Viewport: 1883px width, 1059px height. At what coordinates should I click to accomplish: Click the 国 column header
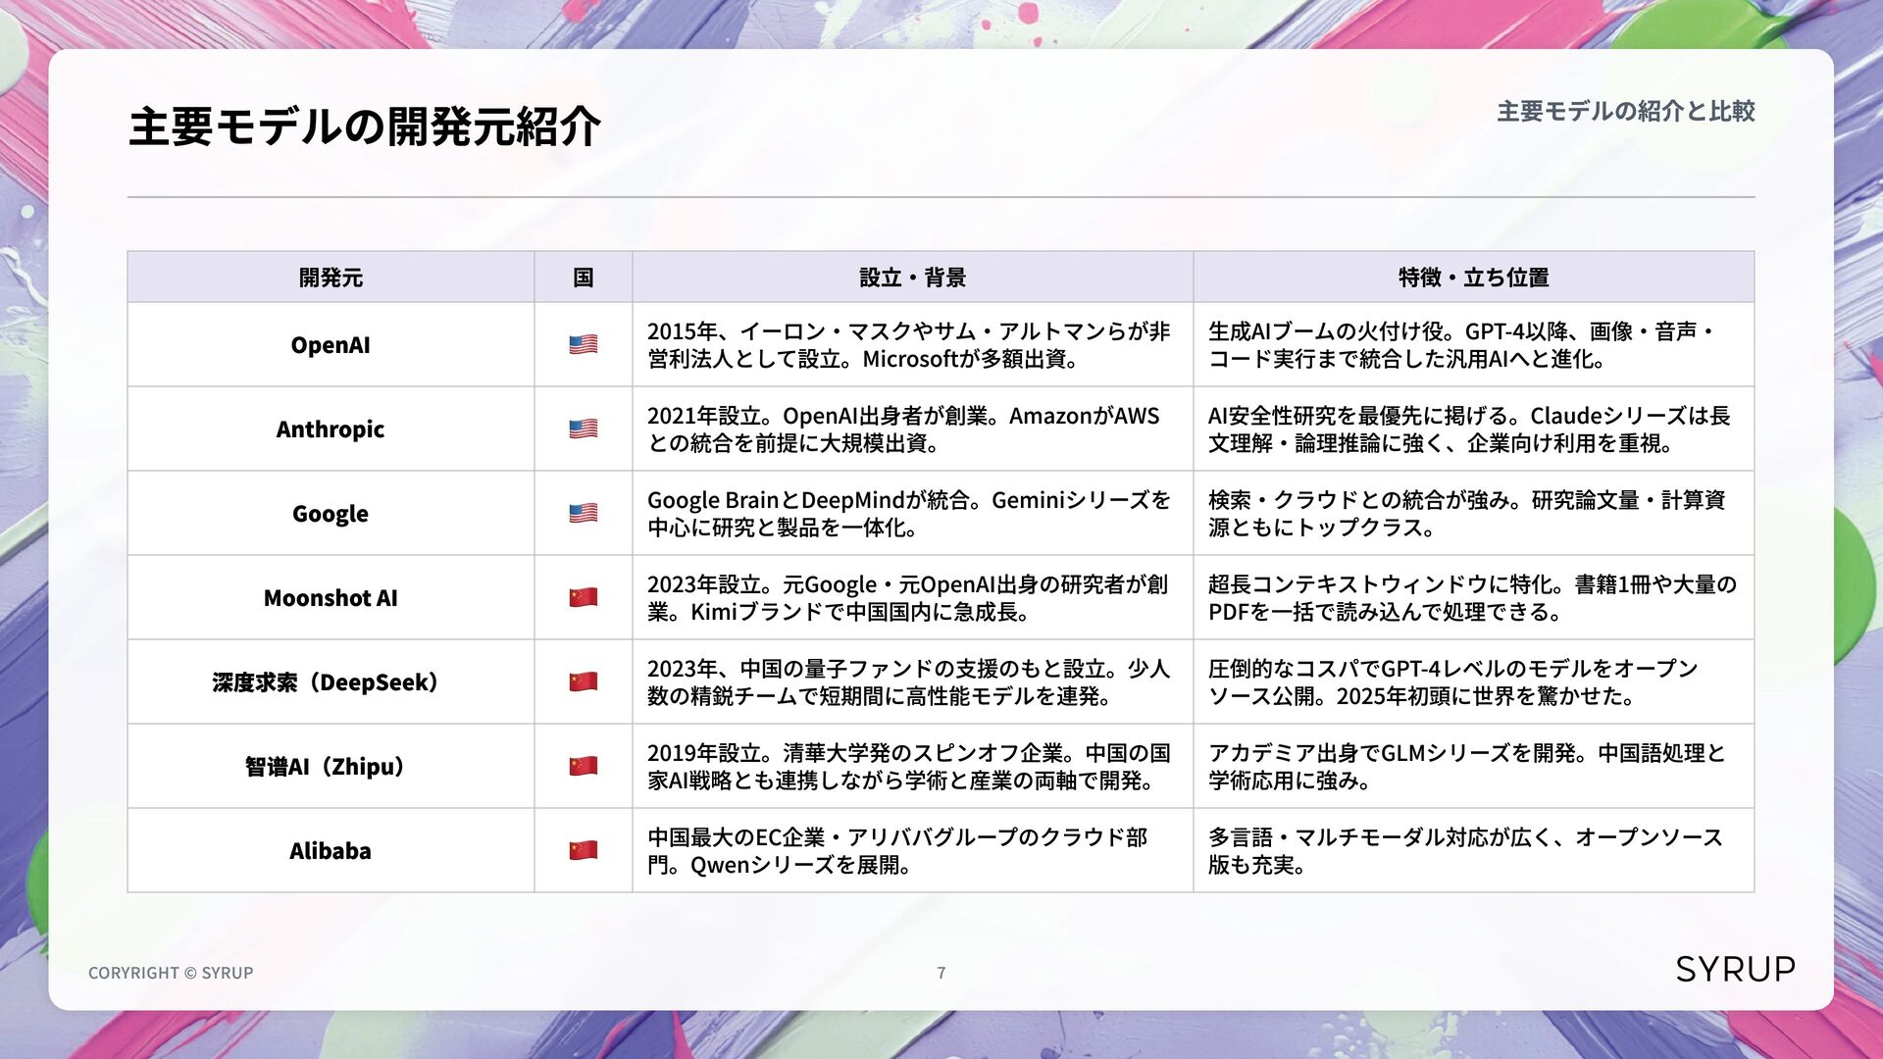(x=583, y=277)
